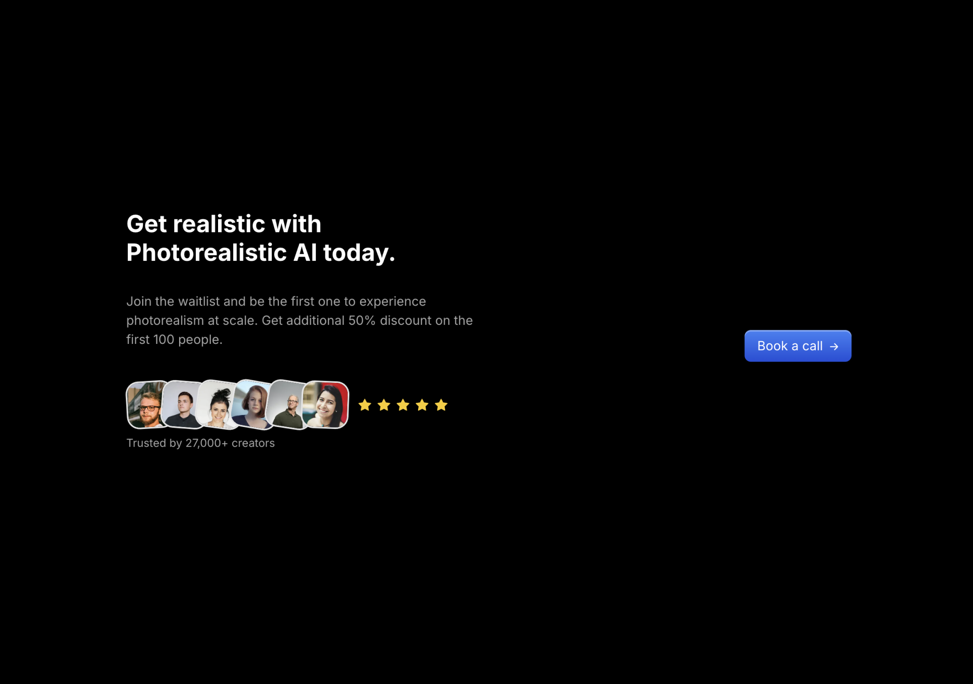The height and width of the screenshot is (684, 973).
Task: Select the bearded man with glasses avatar
Action: pos(145,405)
